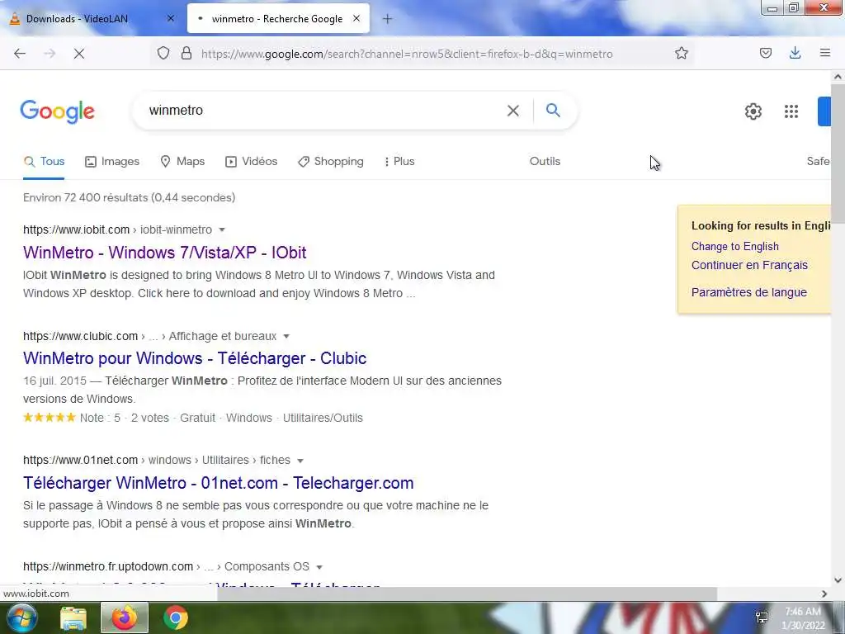The width and height of the screenshot is (845, 634).
Task: Click the Google logo
Action: (58, 111)
